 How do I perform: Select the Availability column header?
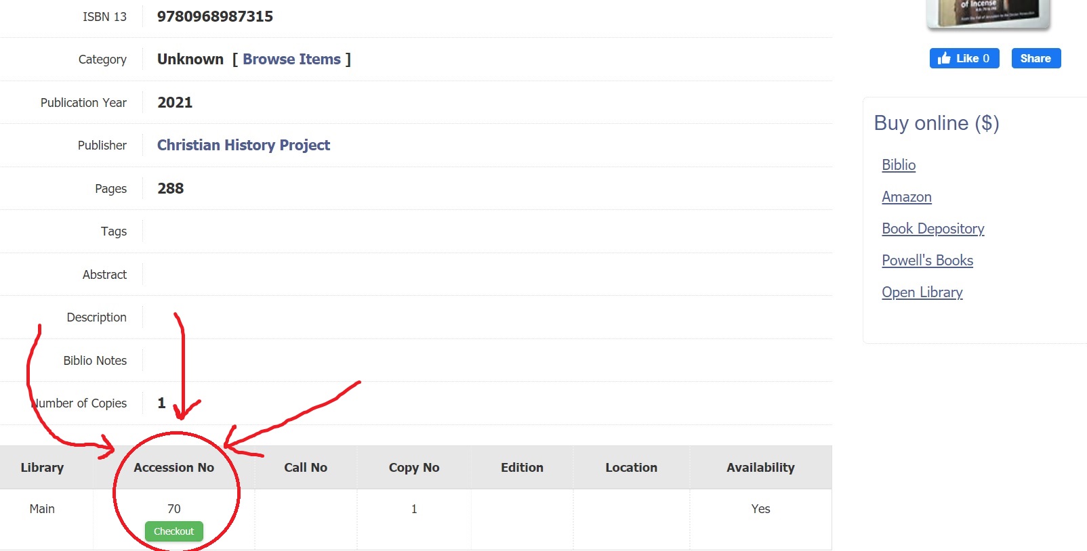pos(760,468)
